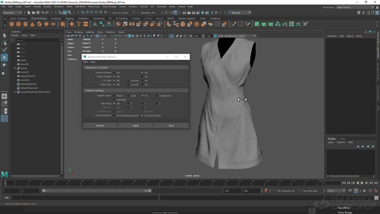Click the New Scene icon

point(29,12)
